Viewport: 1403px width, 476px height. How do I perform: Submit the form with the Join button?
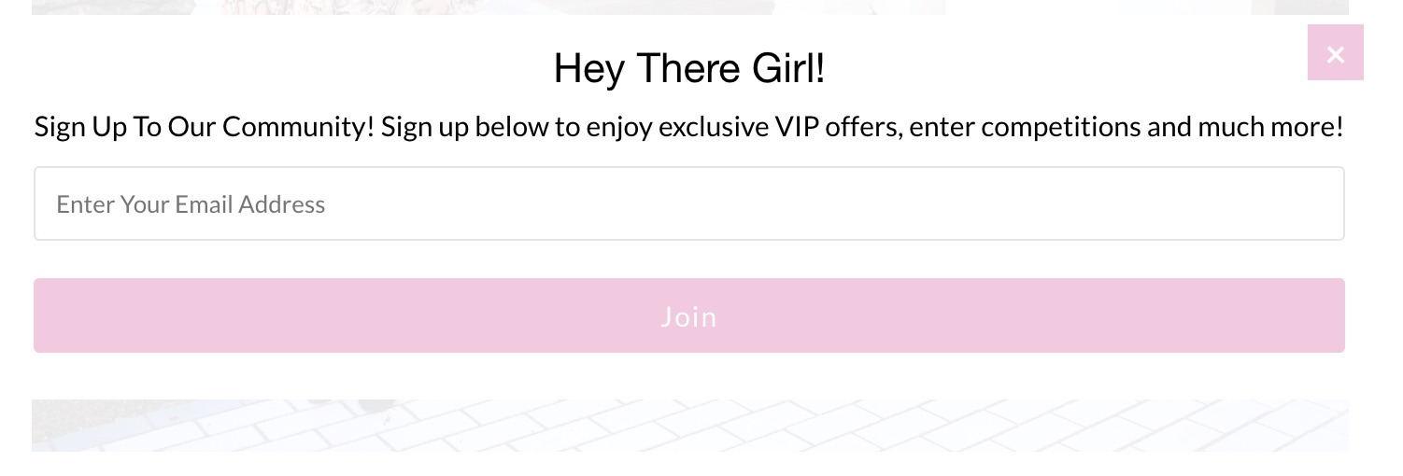(689, 315)
